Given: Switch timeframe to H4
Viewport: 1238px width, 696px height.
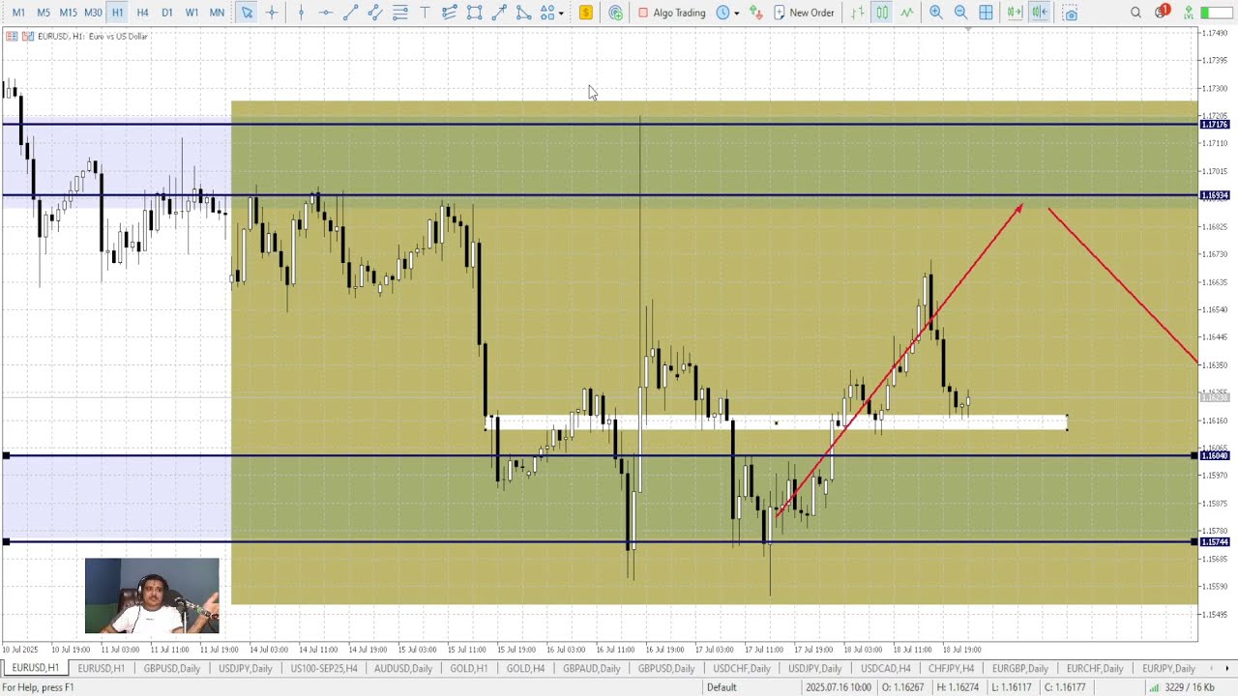Looking at the screenshot, I should coord(142,13).
